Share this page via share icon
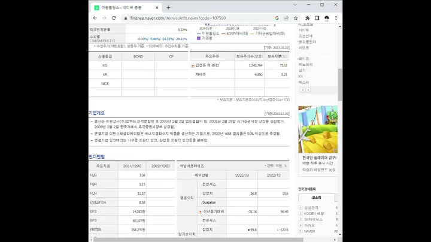 (x=286, y=18)
